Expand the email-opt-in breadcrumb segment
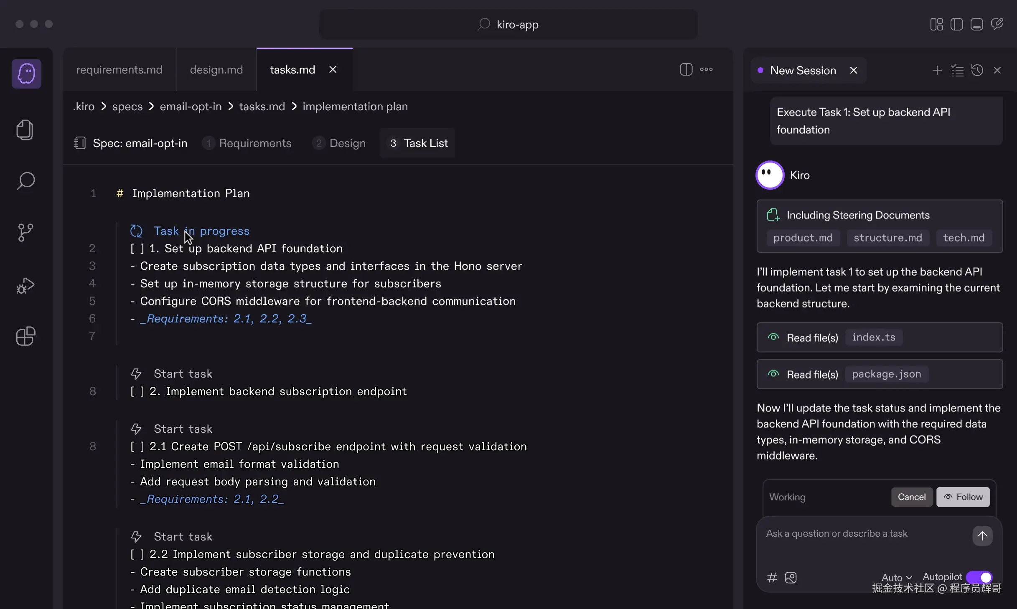Image resolution: width=1017 pixels, height=609 pixels. click(191, 107)
